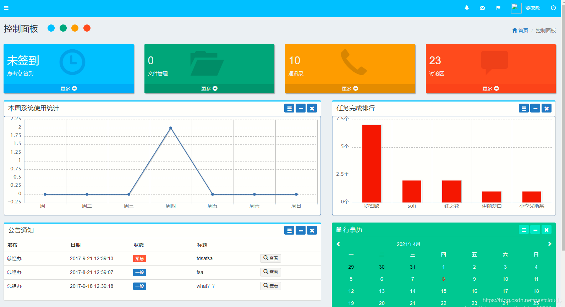Open user menu 罗密欧
565x307 pixels.
(x=533, y=8)
